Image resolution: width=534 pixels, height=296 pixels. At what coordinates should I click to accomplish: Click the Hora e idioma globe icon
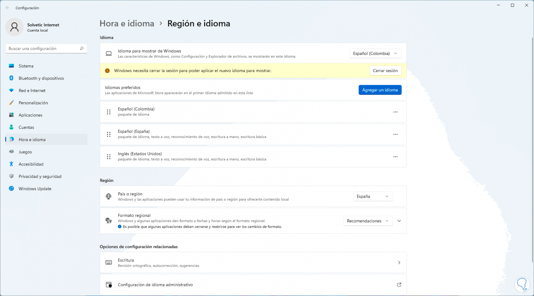click(x=11, y=140)
